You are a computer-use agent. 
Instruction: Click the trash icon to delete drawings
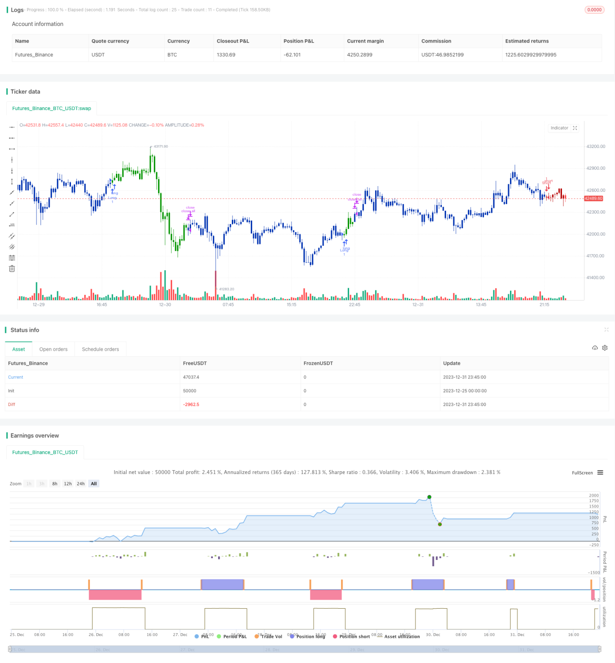pyautogui.click(x=12, y=268)
